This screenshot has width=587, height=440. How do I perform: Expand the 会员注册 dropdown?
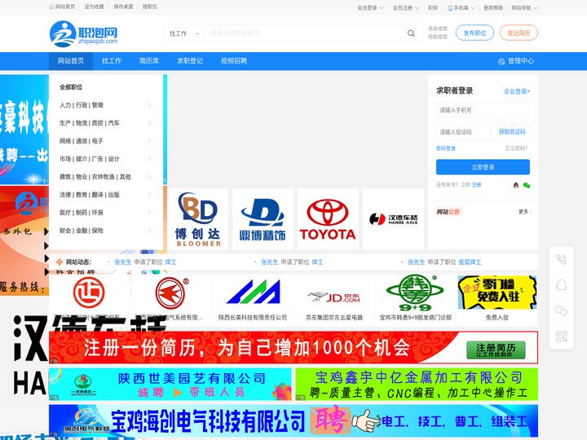pos(406,7)
